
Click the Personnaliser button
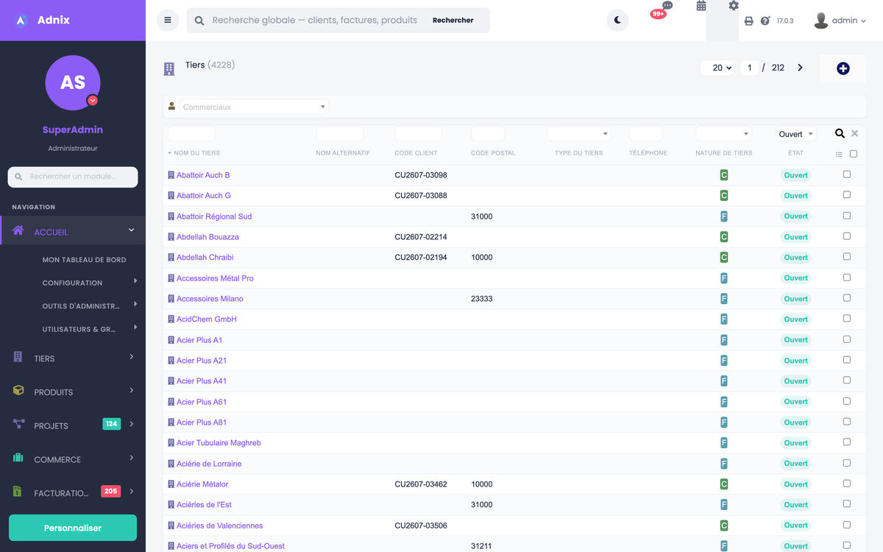coord(73,528)
